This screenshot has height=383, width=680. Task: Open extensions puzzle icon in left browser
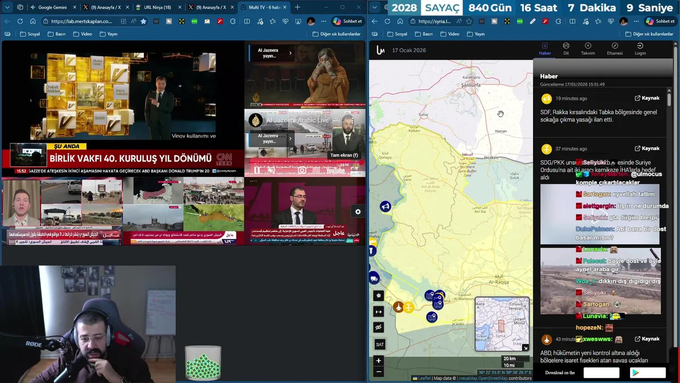233,21
